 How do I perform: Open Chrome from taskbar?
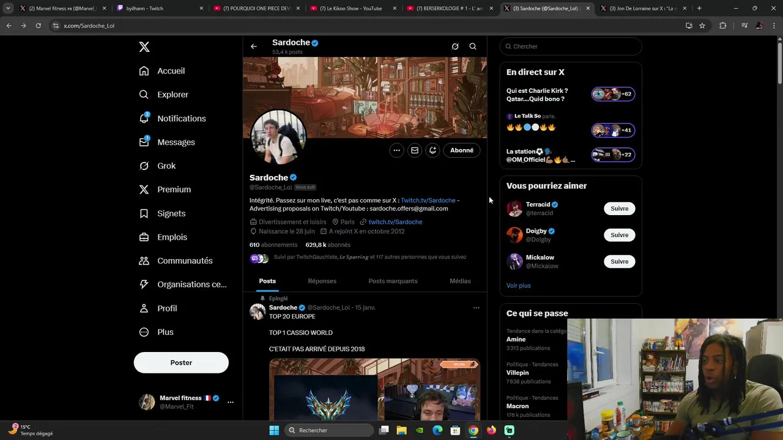click(473, 430)
